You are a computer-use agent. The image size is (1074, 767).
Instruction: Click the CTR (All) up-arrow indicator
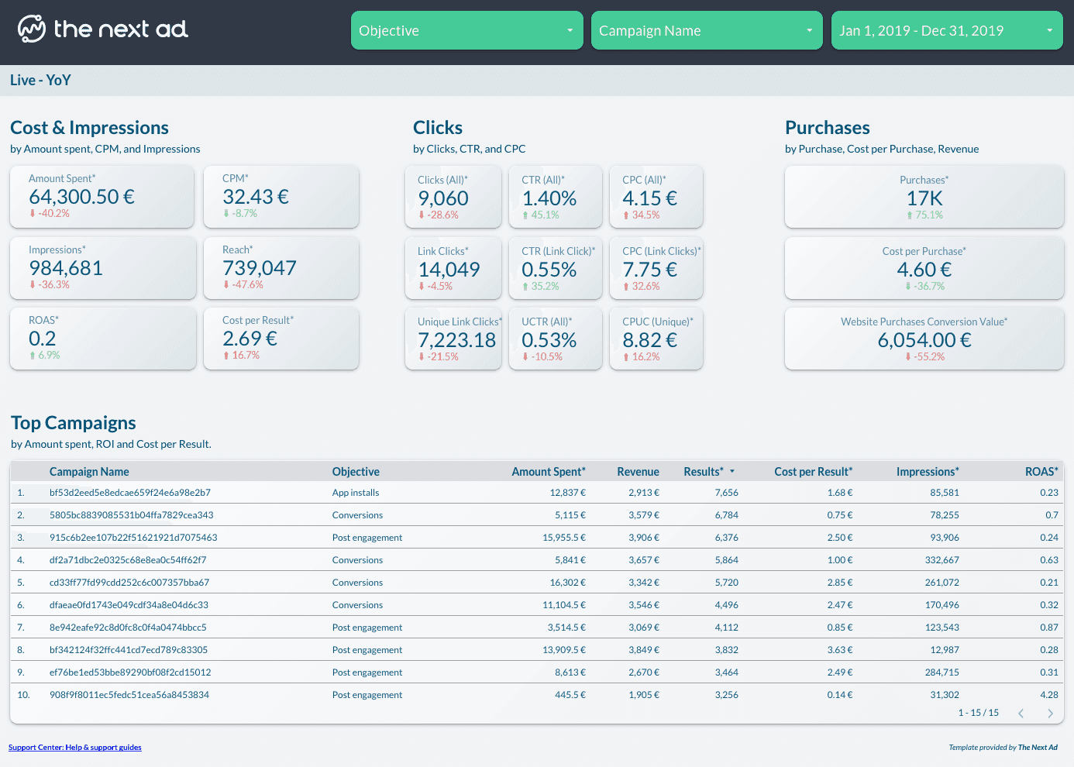tap(525, 215)
